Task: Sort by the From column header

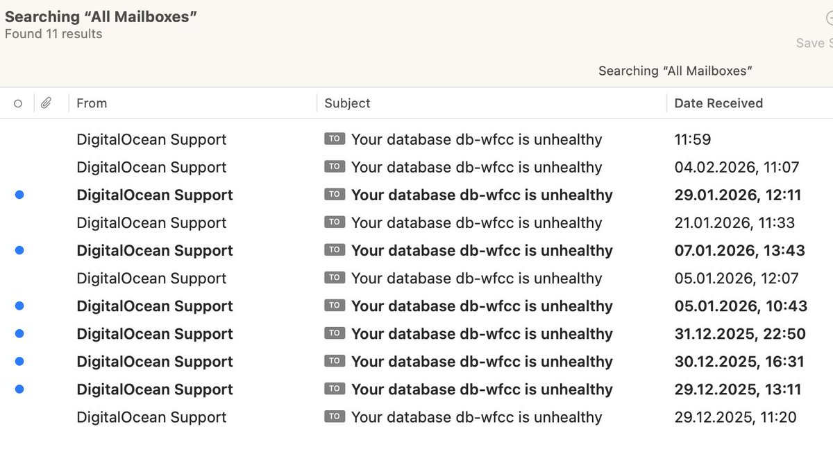Action: [92, 103]
